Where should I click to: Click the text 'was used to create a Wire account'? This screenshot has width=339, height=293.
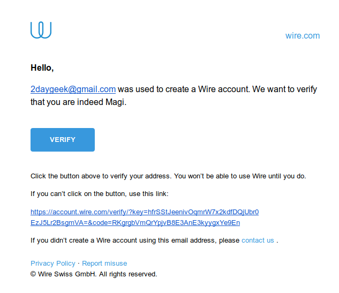coord(184,89)
